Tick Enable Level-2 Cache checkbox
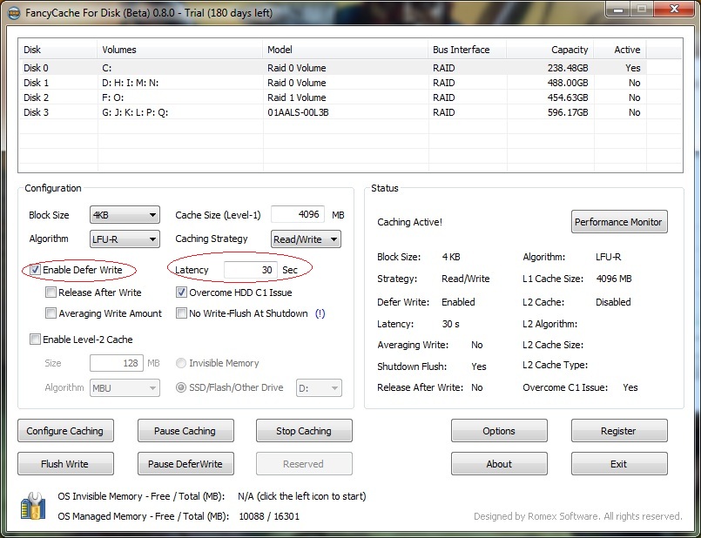 [35, 340]
